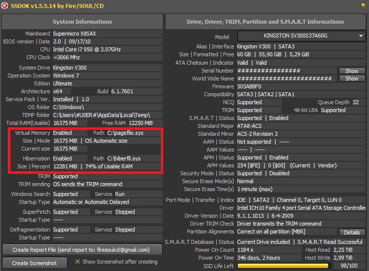
Task: Click the ~3066 Mhz CPU clock value
Action: pyautogui.click(x=67, y=57)
